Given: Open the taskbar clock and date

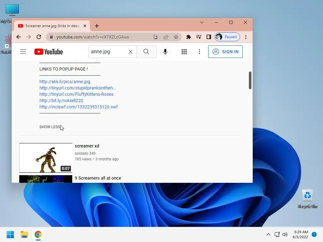Looking at the screenshot, I should (x=300, y=234).
